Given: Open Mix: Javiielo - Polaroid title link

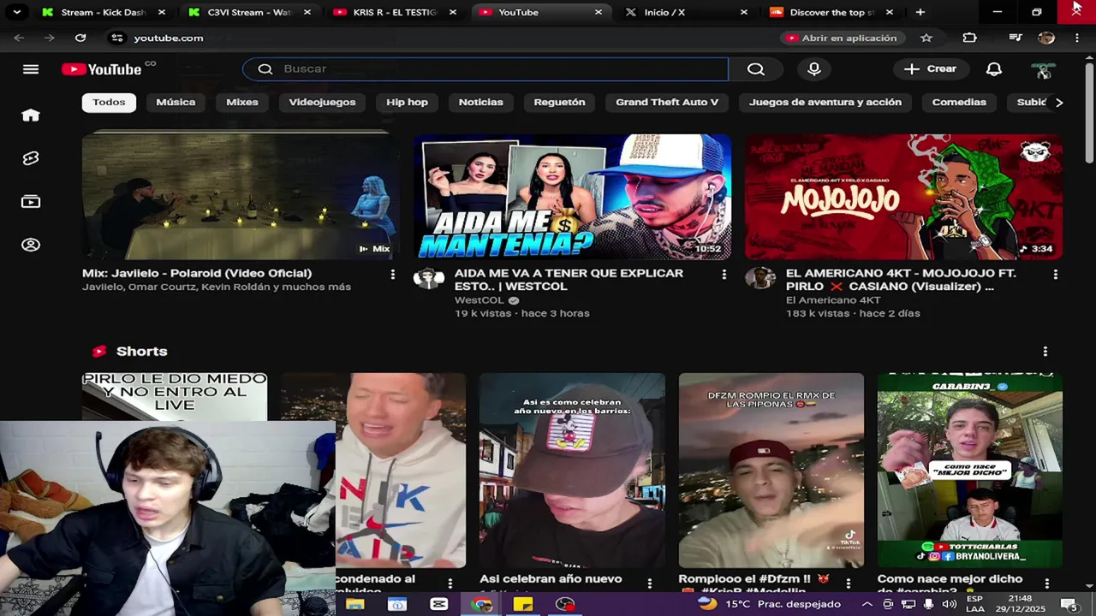Looking at the screenshot, I should coord(197,274).
